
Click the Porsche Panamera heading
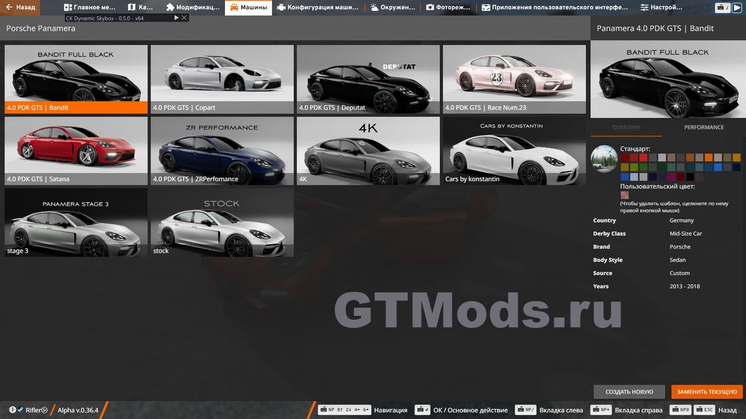click(41, 28)
